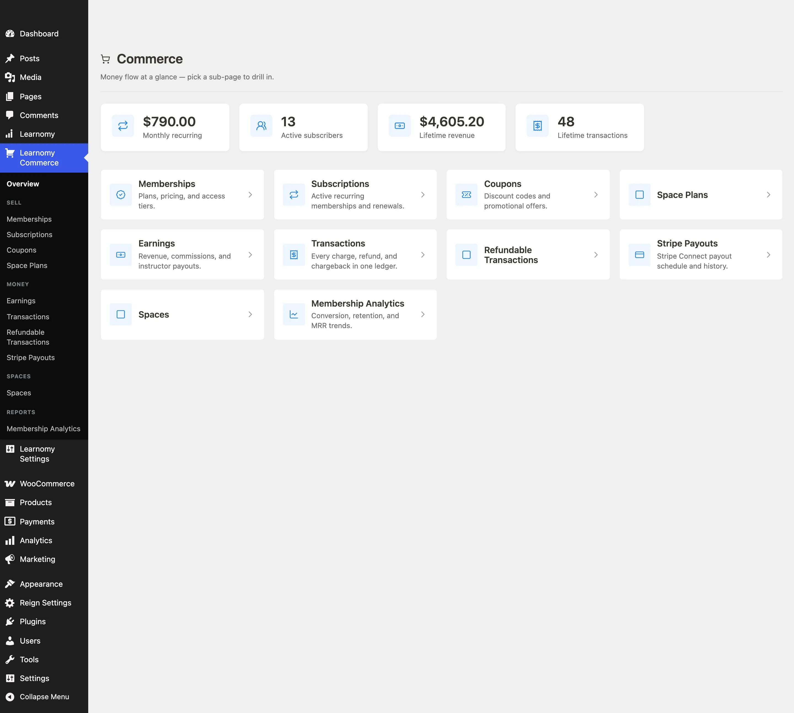This screenshot has height=713, width=794.
Task: Click the Products archive box icon
Action: (10, 503)
